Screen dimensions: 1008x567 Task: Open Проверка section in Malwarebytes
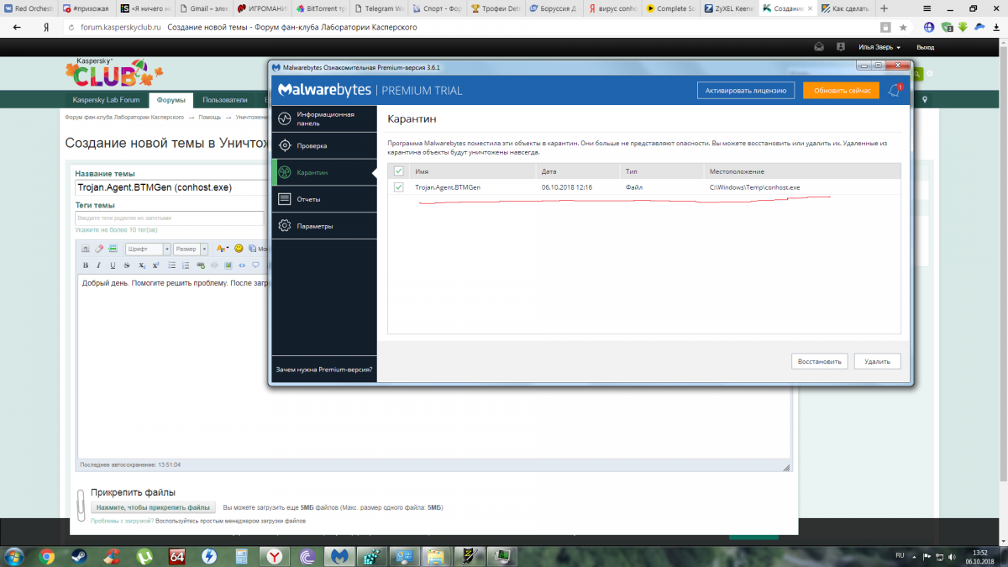coord(324,145)
